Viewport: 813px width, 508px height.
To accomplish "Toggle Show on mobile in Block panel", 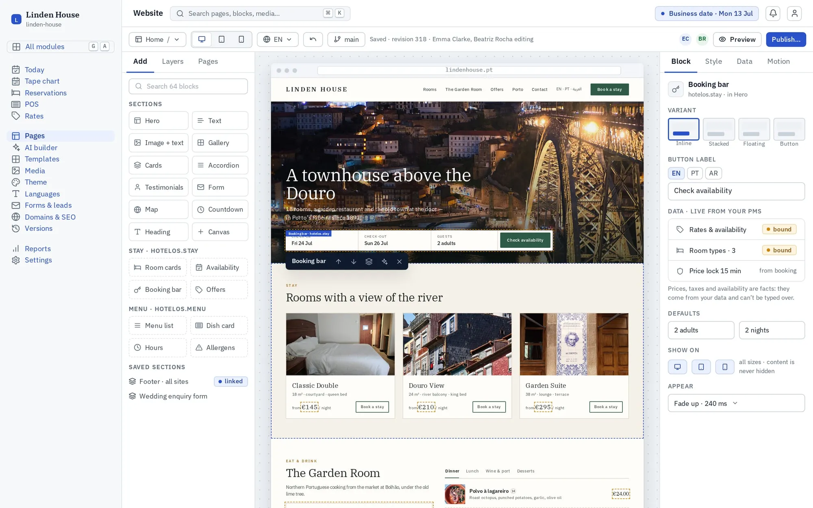I will [725, 367].
